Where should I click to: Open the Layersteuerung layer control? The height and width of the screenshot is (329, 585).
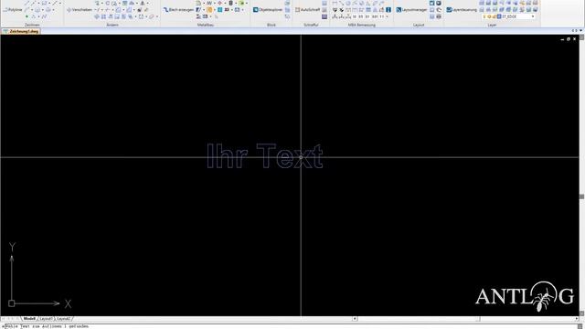pyautogui.click(x=462, y=10)
